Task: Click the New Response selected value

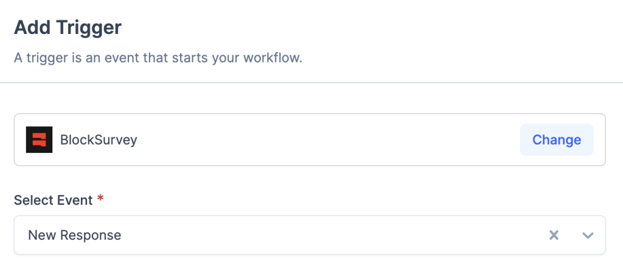Action: point(74,235)
